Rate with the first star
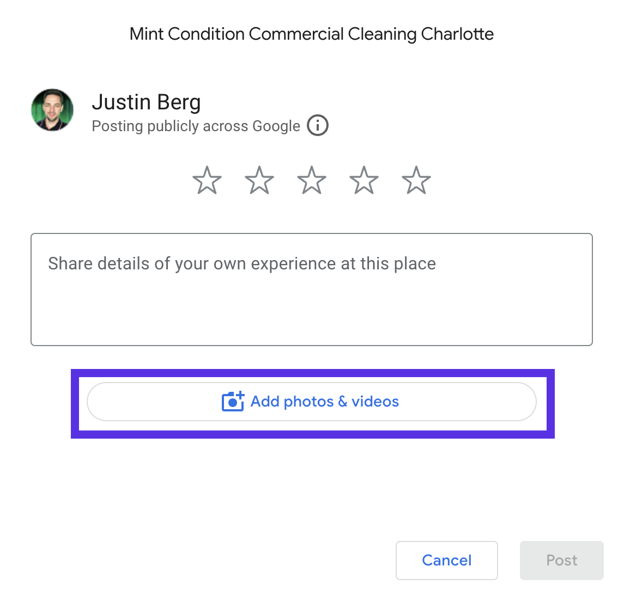 coord(207,180)
